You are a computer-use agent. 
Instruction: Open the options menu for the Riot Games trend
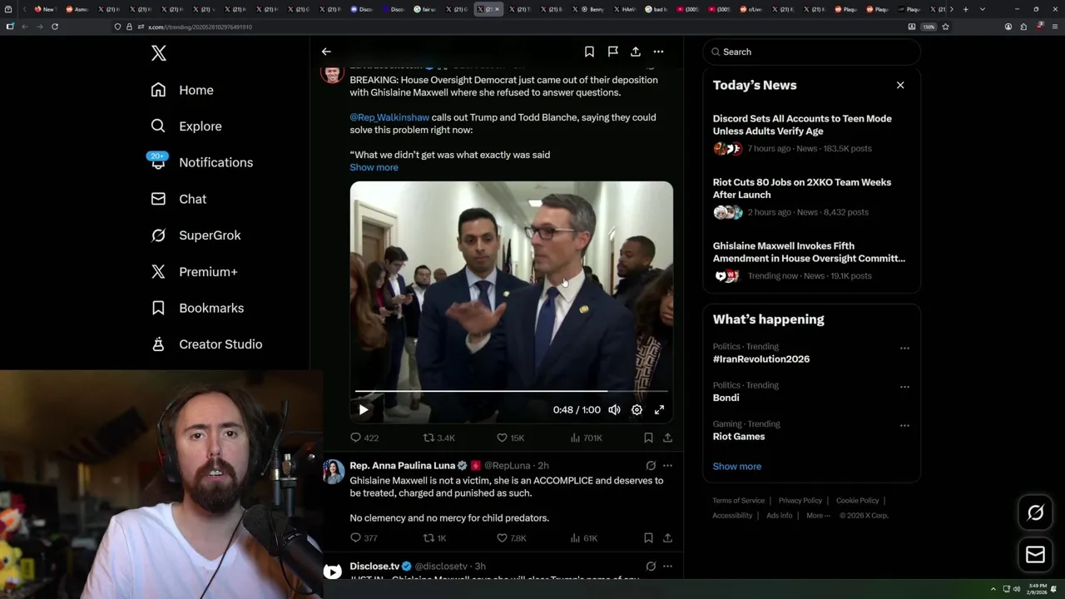(904, 426)
